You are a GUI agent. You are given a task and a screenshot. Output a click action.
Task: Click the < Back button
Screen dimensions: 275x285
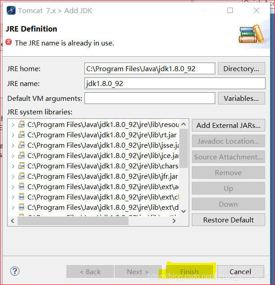point(90,271)
